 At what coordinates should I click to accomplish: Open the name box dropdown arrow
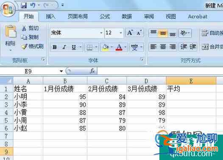(x=61, y=71)
